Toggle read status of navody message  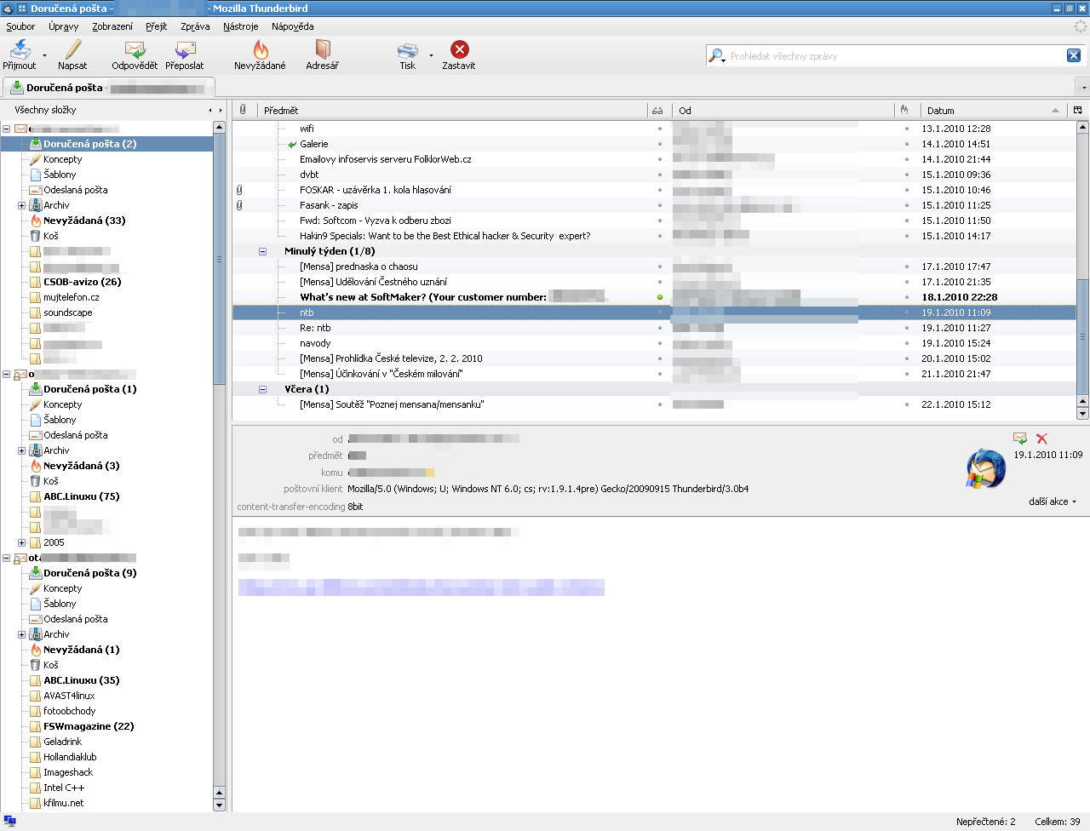[659, 343]
